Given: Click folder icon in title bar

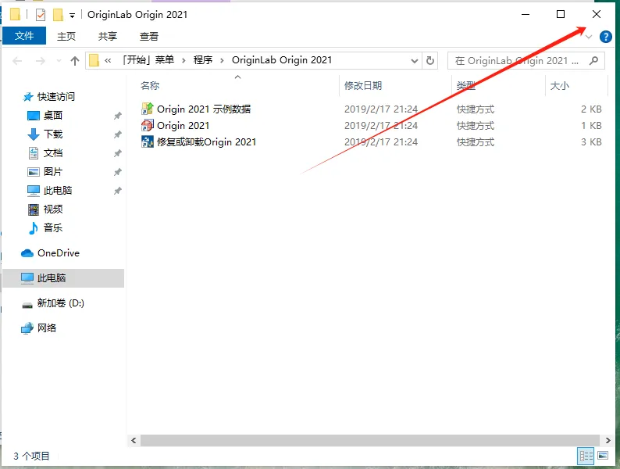Looking at the screenshot, I should tap(15, 15).
